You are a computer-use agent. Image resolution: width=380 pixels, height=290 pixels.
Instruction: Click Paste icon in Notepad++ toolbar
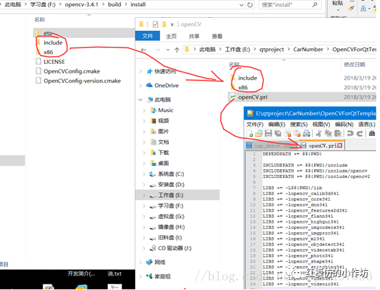point(338,133)
